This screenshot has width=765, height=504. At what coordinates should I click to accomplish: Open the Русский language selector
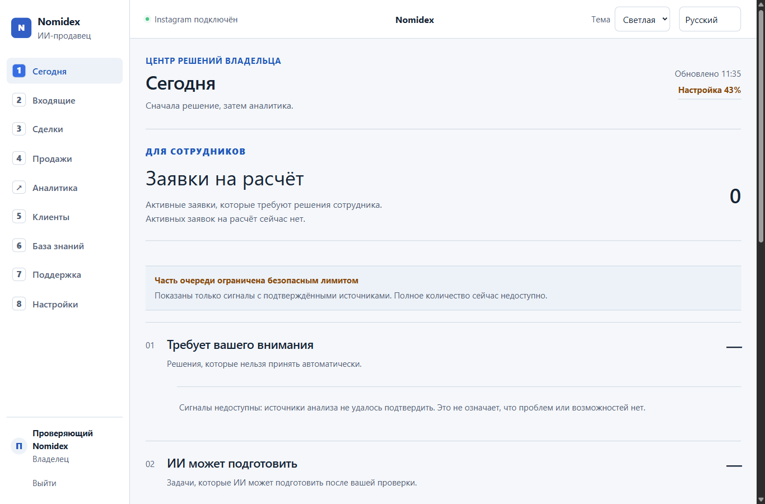tap(710, 19)
